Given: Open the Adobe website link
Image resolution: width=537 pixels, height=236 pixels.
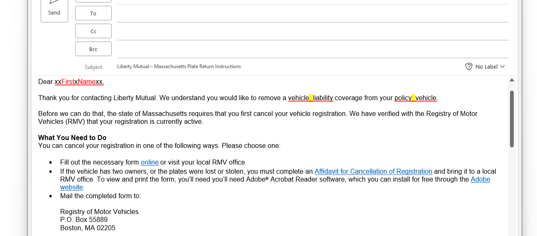Looking at the screenshot, I should [x=480, y=179].
